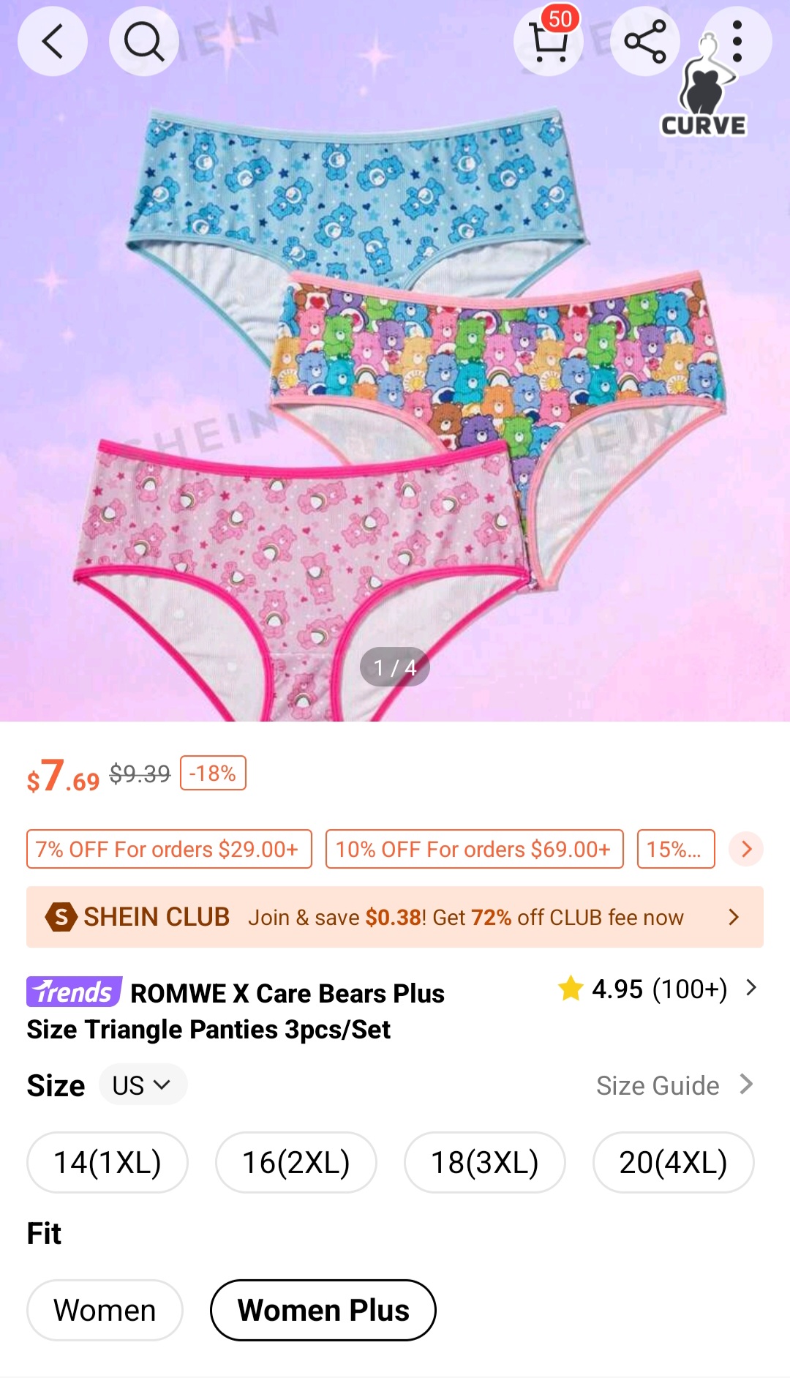Expand reviews via chevron beside 4.95 rating
Viewport: 790px width, 1378px height.
(x=751, y=988)
